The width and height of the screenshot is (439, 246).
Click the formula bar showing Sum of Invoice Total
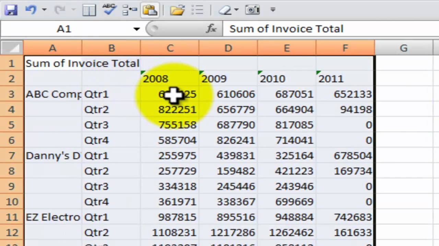[x=331, y=29]
